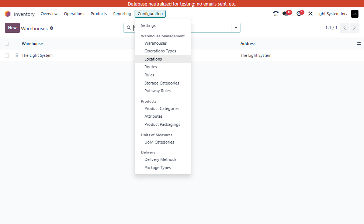Viewport: 364px width, 224px height.
Task: Click the Inventory app title
Action: 24,14
